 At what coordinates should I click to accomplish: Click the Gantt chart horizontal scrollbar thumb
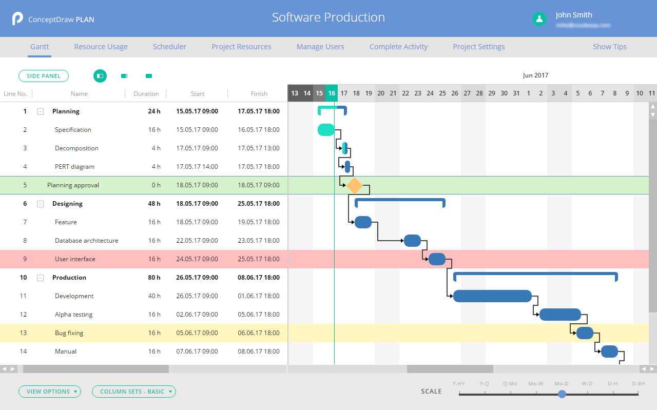450,369
